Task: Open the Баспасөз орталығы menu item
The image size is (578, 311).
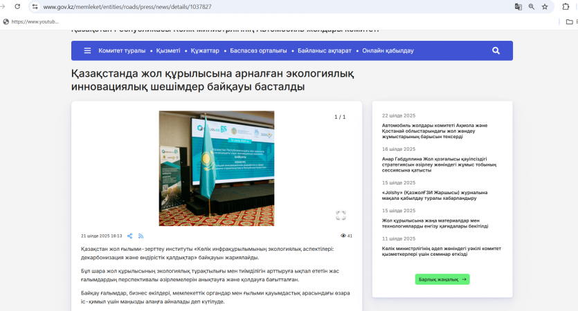Action: tap(258, 50)
